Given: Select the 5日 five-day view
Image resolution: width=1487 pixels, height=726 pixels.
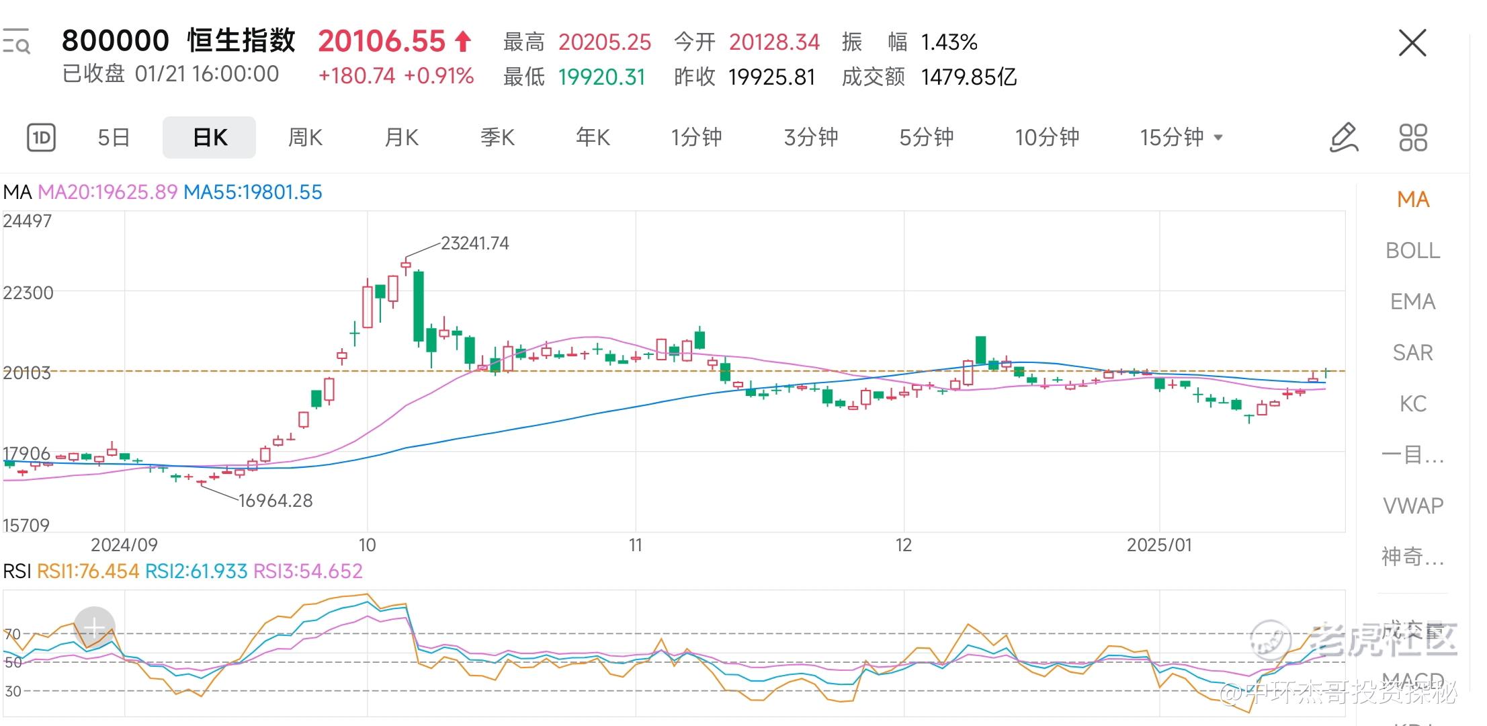Looking at the screenshot, I should (114, 138).
